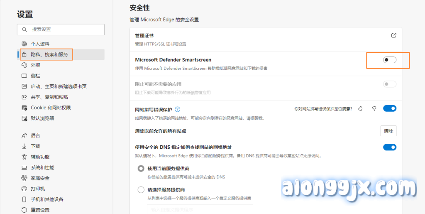This screenshot has width=425, height=214.
Task: Go to 系统和性能 settings page
Action: tap(42, 167)
